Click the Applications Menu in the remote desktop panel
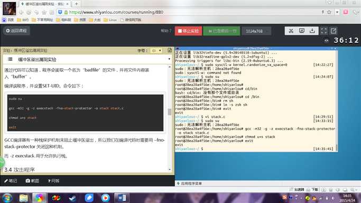This screenshot has width=361, height=203. pyautogui.click(x=189, y=183)
